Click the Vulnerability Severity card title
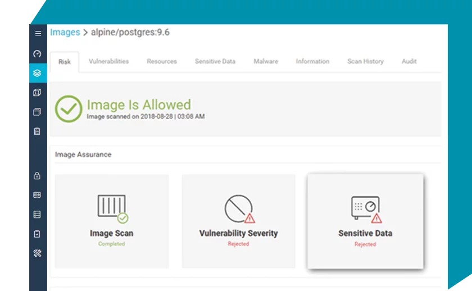The image size is (472, 291). [x=238, y=233]
